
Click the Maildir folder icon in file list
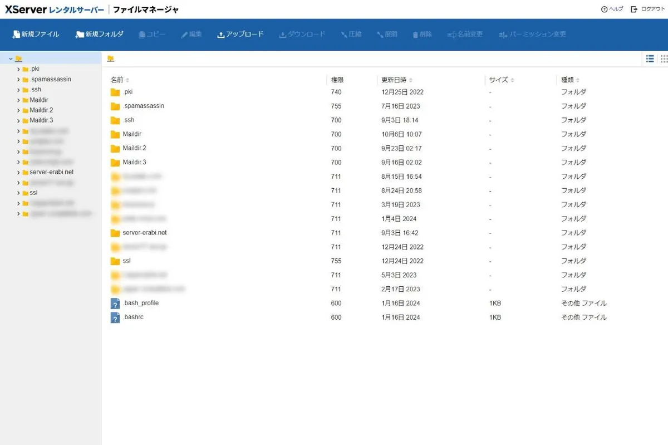[x=115, y=134]
